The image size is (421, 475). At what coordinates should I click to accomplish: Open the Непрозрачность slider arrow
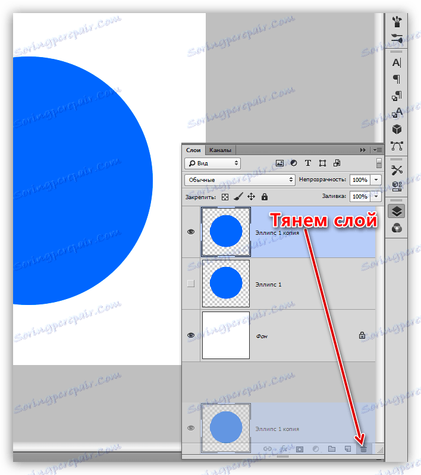click(376, 180)
